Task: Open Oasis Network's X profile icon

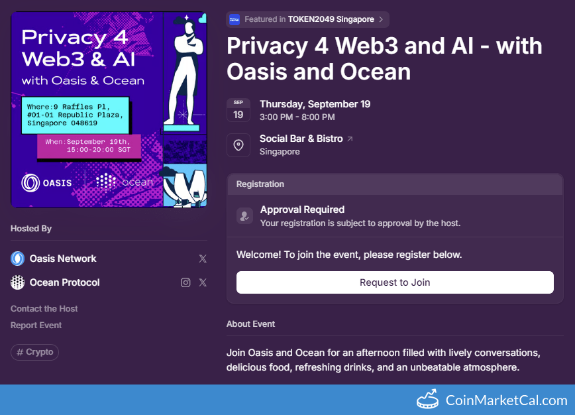Action: [x=203, y=259]
